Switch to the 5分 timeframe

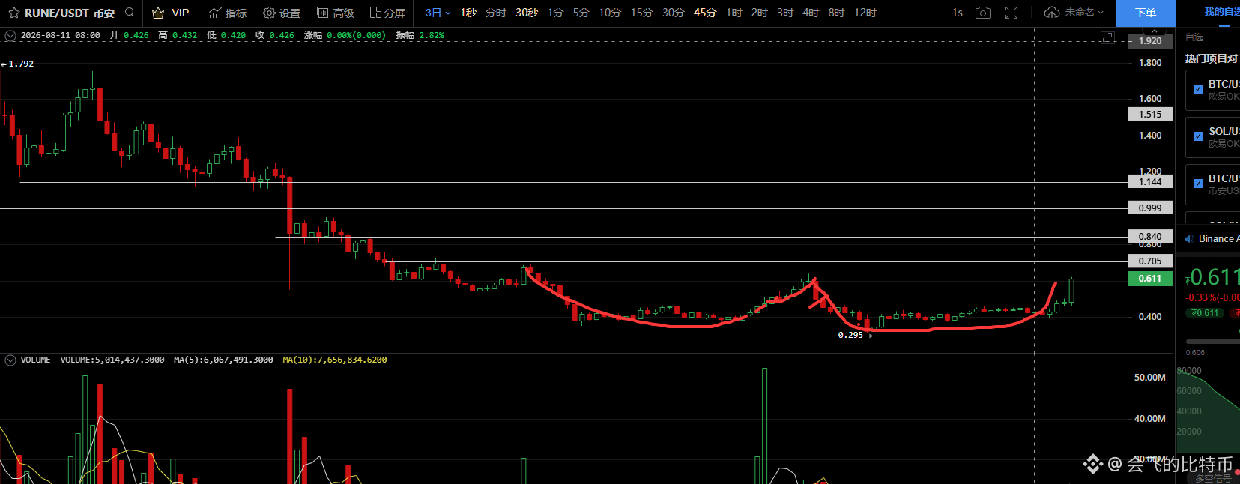(581, 13)
